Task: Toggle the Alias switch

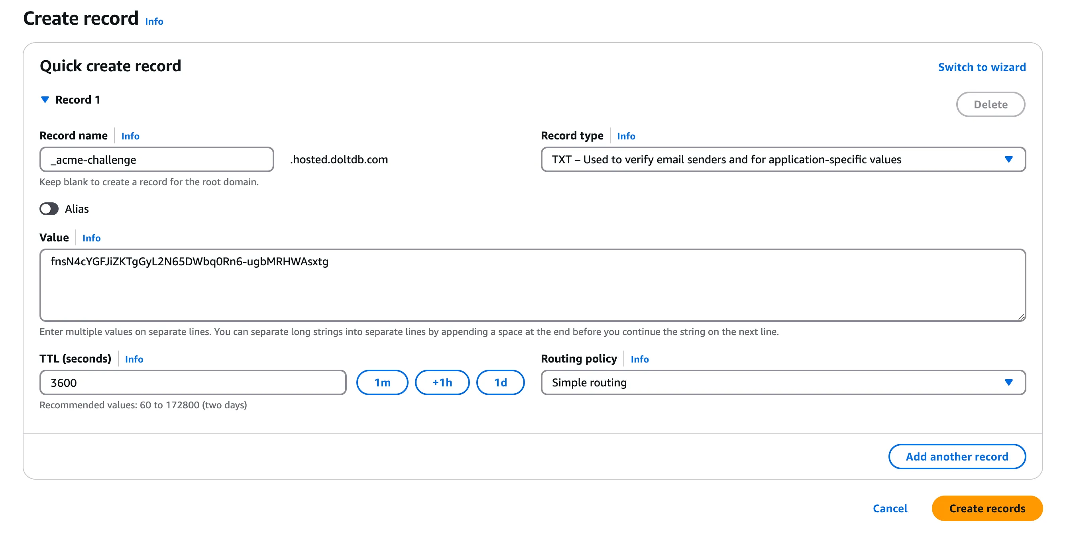Action: 49,209
